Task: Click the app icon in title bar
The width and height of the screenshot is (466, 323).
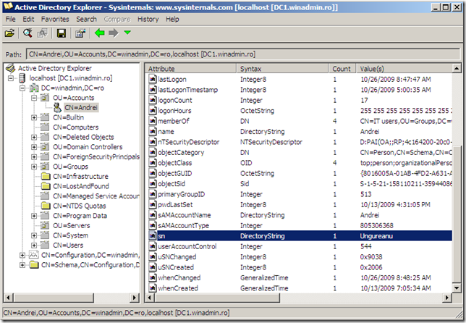Action: point(8,7)
